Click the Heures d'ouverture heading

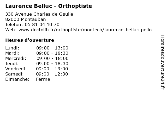[30, 40]
